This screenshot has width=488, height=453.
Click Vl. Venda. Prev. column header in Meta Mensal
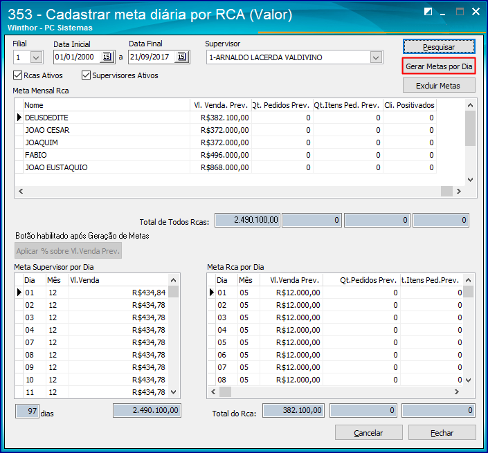[x=221, y=105]
